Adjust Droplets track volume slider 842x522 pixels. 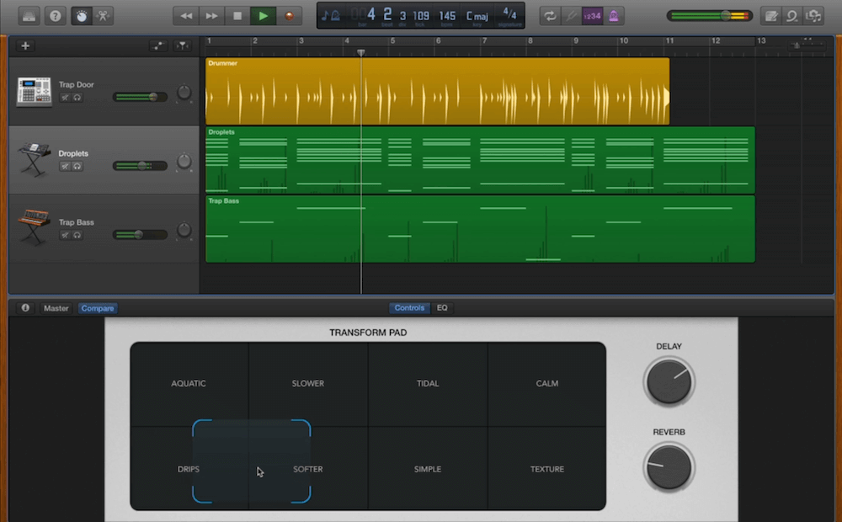[x=140, y=165]
